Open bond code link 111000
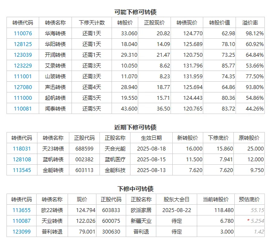The height and width of the screenshot is (240, 270). [x=23, y=98]
